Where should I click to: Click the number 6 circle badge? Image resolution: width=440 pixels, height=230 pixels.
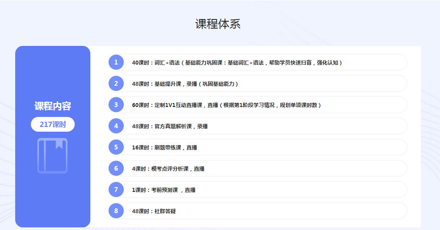pos(116,168)
